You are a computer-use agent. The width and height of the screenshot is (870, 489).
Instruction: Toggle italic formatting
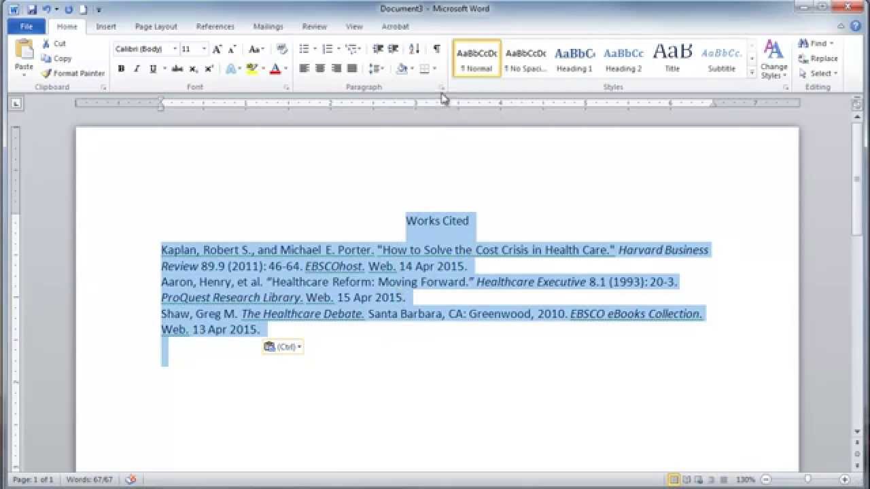coord(136,69)
